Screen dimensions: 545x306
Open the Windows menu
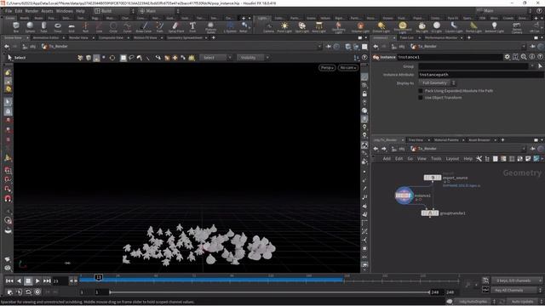pyautogui.click(x=65, y=11)
